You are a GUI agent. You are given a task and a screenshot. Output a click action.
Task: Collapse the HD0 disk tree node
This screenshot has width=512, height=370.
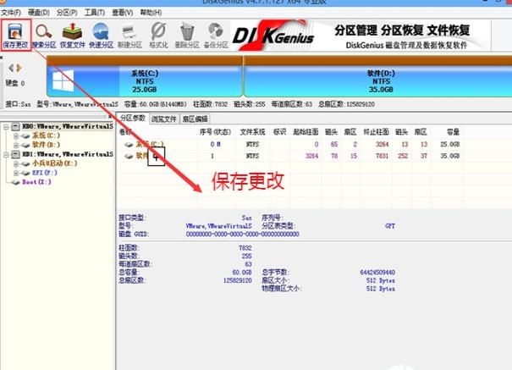pyautogui.click(x=6, y=126)
